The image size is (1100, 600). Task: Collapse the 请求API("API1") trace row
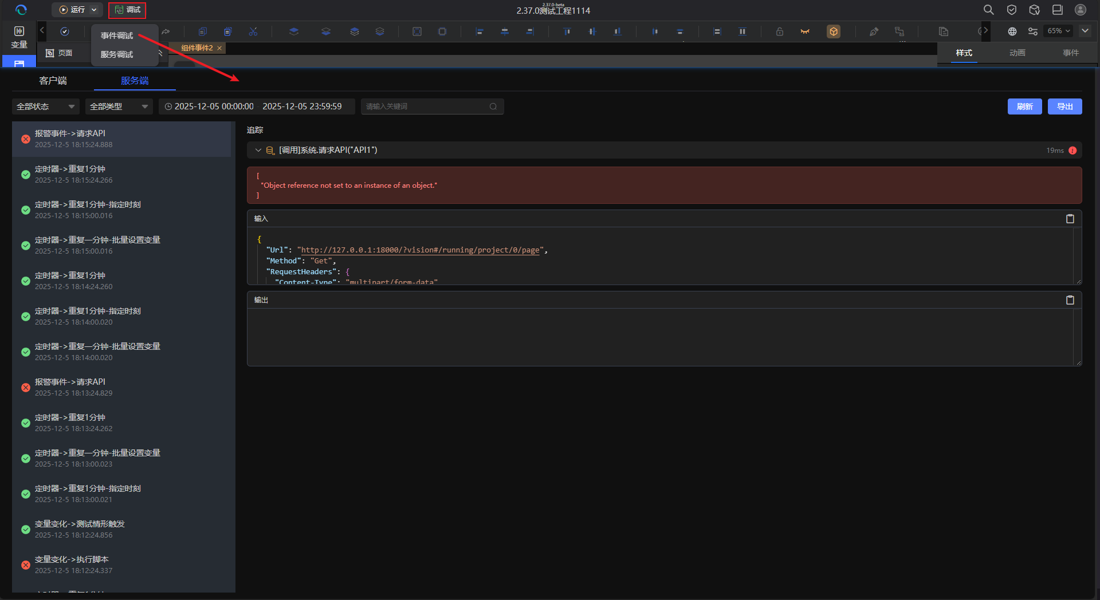tap(258, 150)
